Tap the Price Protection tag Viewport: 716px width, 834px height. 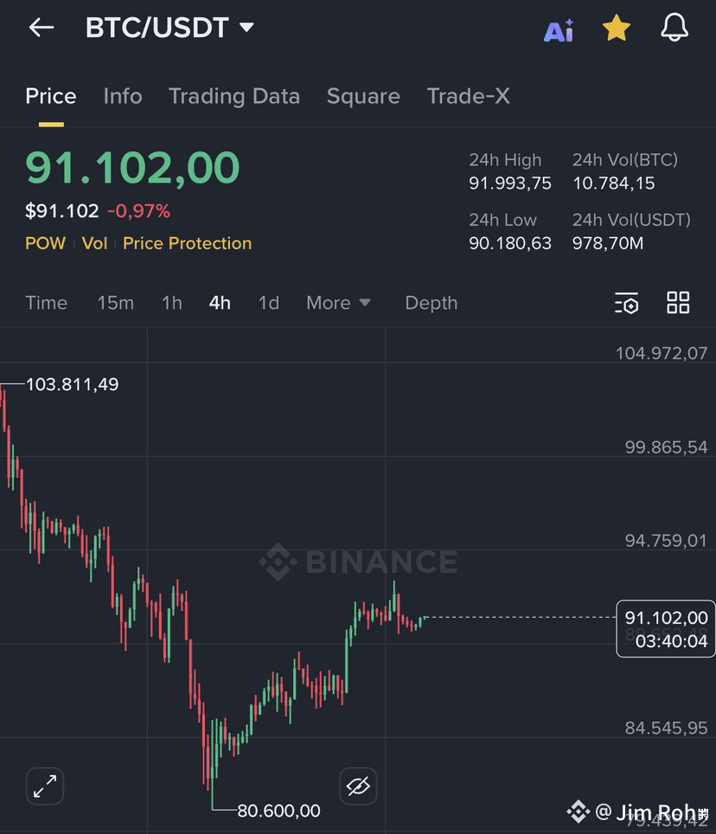pos(187,243)
